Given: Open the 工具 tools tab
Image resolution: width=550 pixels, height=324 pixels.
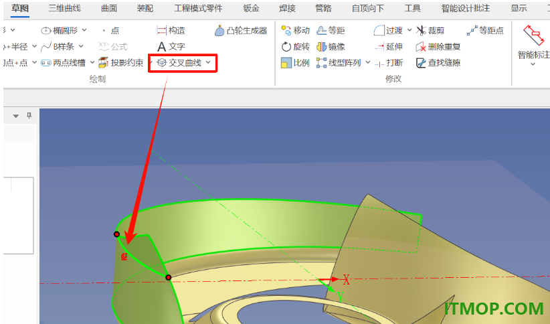Looking at the screenshot, I should tap(412, 9).
